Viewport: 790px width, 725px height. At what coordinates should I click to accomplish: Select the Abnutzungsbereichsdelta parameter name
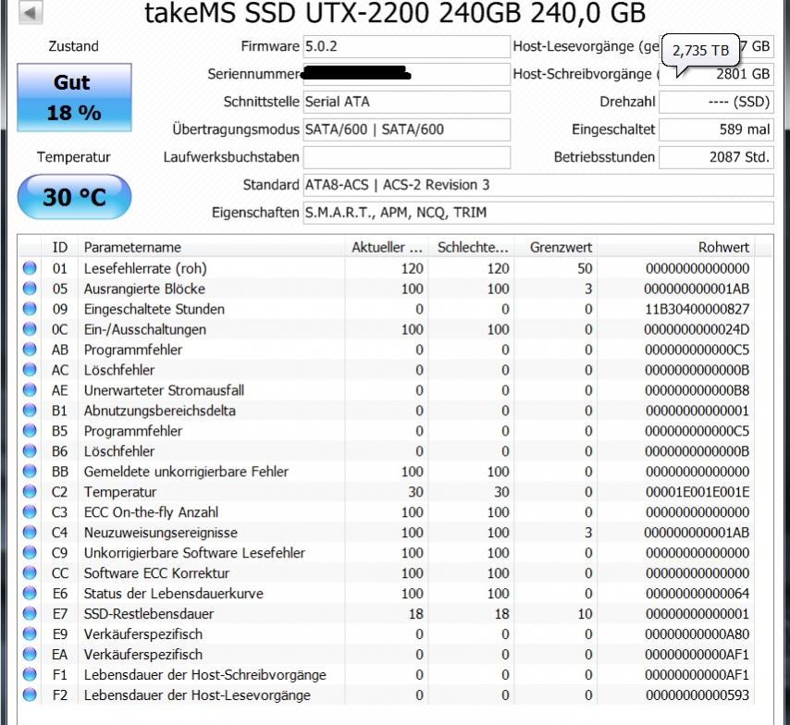coord(159,411)
